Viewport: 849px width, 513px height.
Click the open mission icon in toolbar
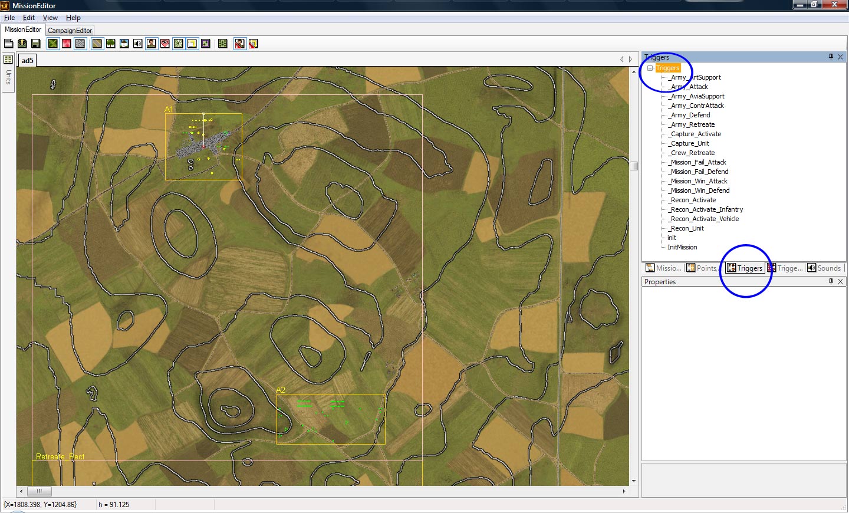pyautogui.click(x=22, y=44)
